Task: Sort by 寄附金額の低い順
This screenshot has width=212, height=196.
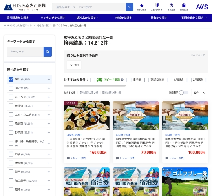Action: [x=111, y=93]
